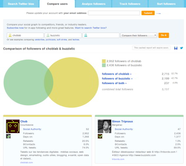186x166 pixels.
Task: Open the Analyze followers tab
Action: [94, 4]
